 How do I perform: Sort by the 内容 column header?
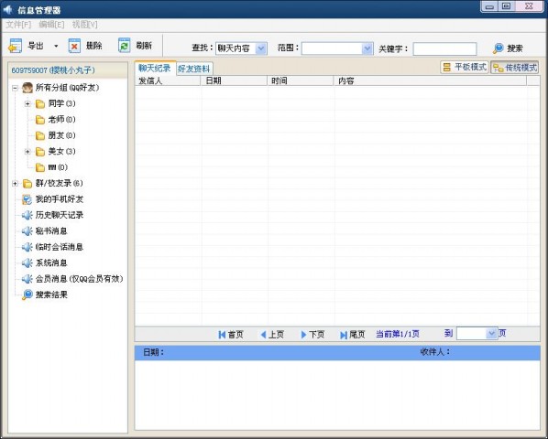click(x=430, y=80)
